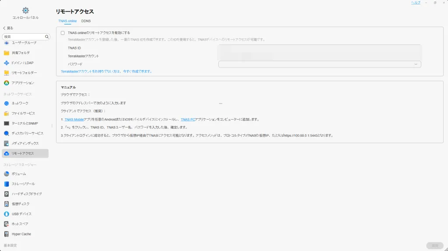Go back using 戻る button
The image size is (448, 251).
point(8,28)
